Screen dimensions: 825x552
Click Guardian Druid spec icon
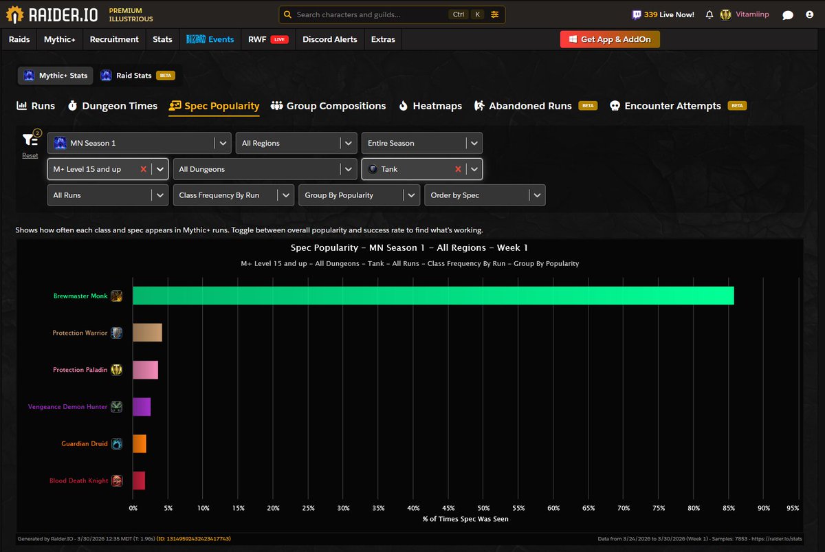118,444
